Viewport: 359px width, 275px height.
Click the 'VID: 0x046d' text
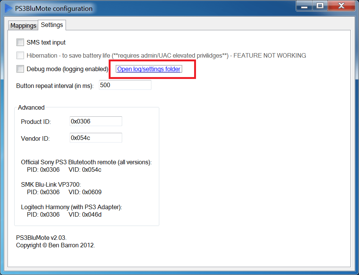pos(85,214)
